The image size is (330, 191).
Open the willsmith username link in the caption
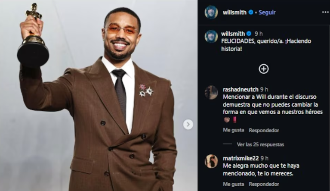click(233, 34)
